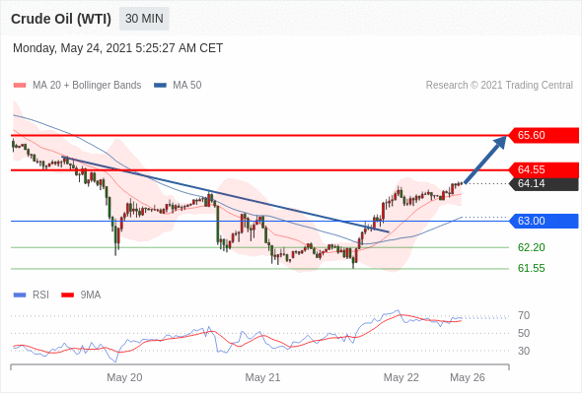Click the RSI legend label
The width and height of the screenshot is (582, 394).
[40, 295]
